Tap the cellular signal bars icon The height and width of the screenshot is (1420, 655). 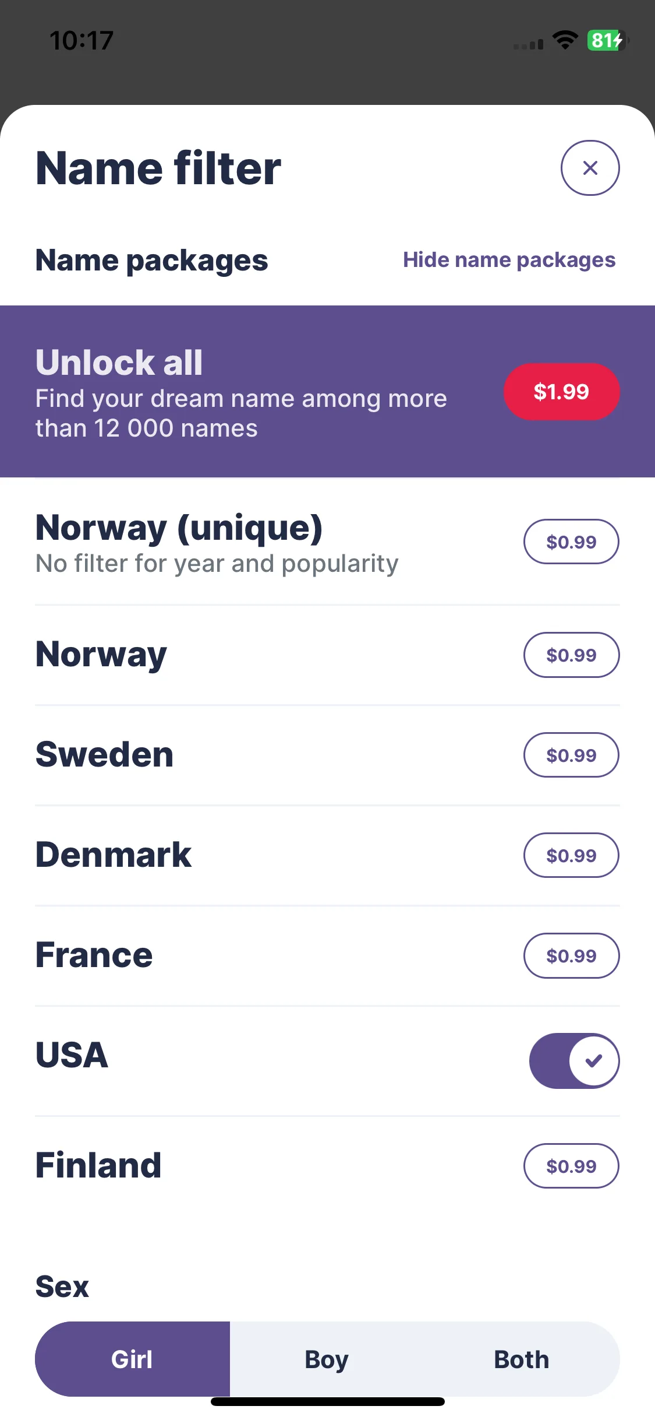[528, 44]
